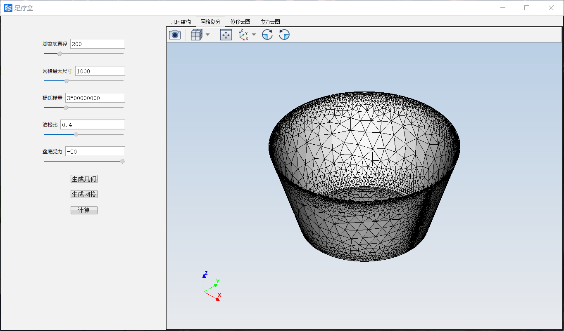Click the 生成网格 button
The width and height of the screenshot is (564, 331).
pyautogui.click(x=84, y=195)
